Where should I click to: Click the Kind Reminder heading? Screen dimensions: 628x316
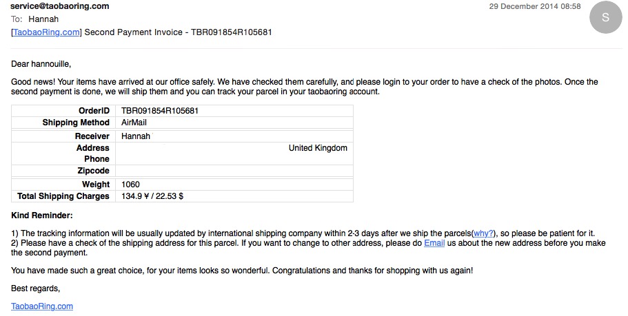[42, 215]
